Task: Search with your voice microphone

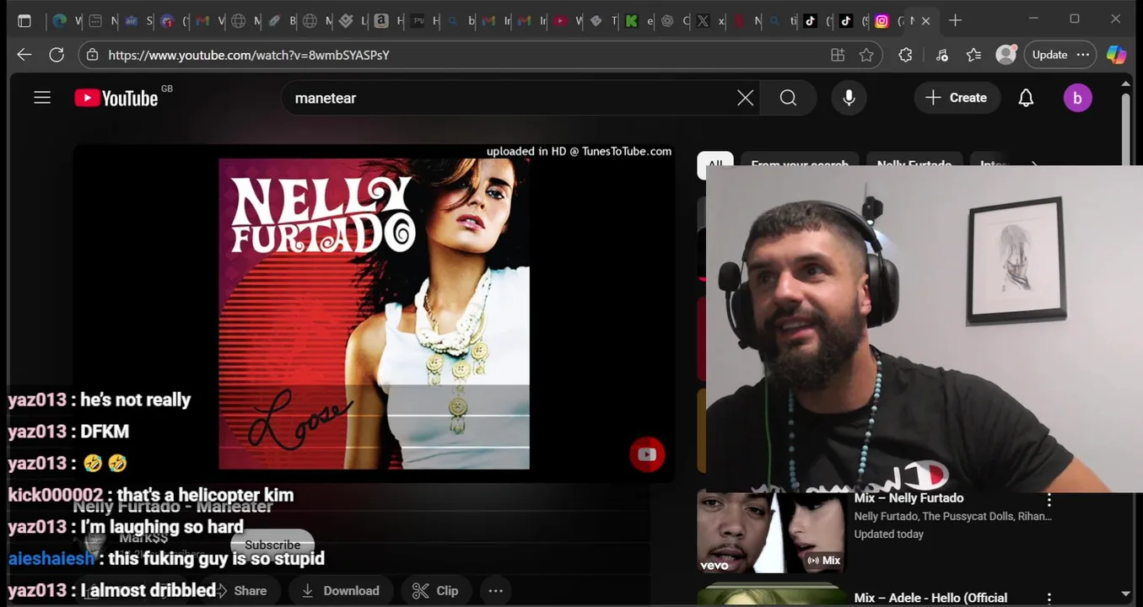Action: click(849, 98)
